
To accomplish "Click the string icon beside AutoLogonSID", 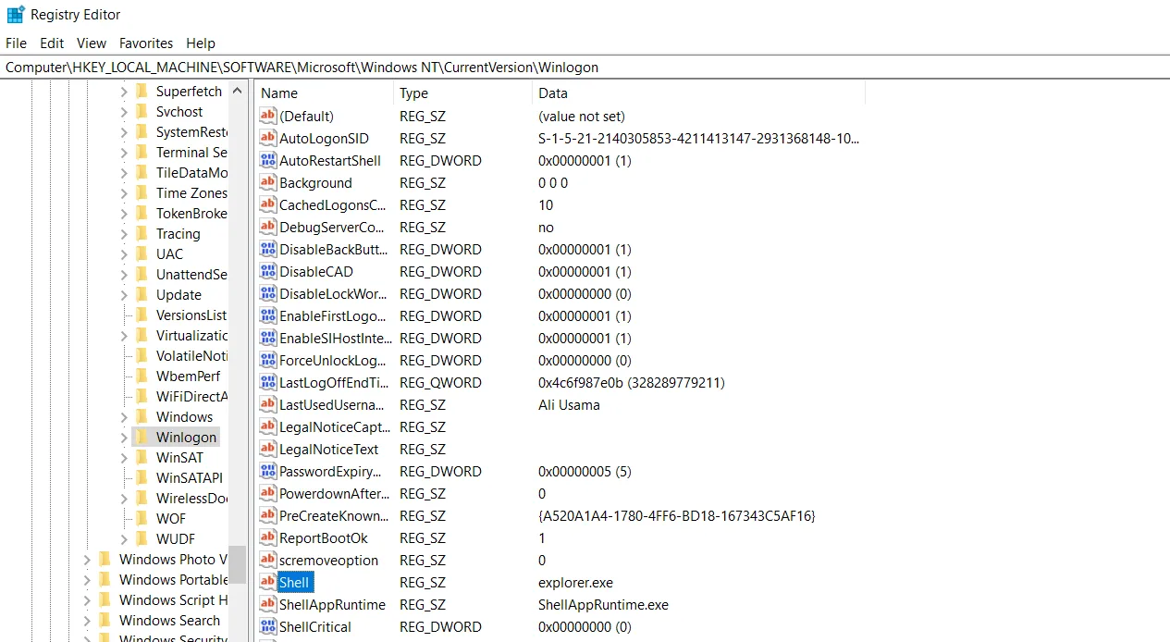I will click(x=266, y=138).
